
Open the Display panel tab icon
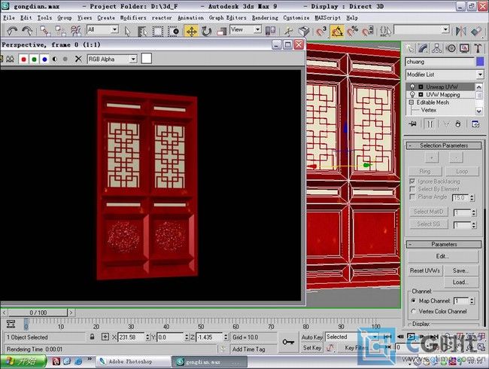pyautogui.click(x=464, y=48)
